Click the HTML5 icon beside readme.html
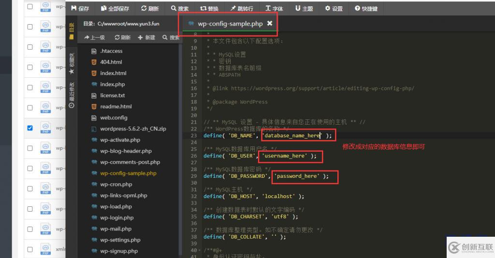This screenshot has height=258, width=495. pos(94,107)
